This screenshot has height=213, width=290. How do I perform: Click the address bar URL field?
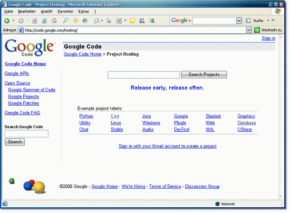pos(135,30)
